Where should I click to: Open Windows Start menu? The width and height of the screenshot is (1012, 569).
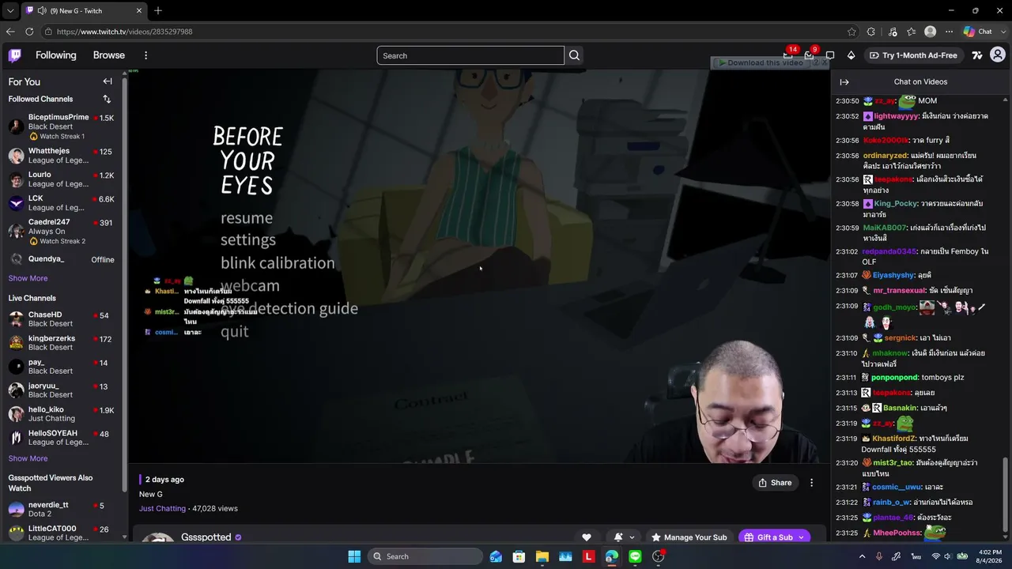coord(354,556)
